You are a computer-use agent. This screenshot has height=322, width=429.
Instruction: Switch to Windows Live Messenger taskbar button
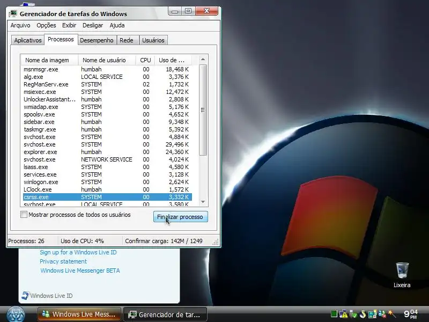click(79, 314)
